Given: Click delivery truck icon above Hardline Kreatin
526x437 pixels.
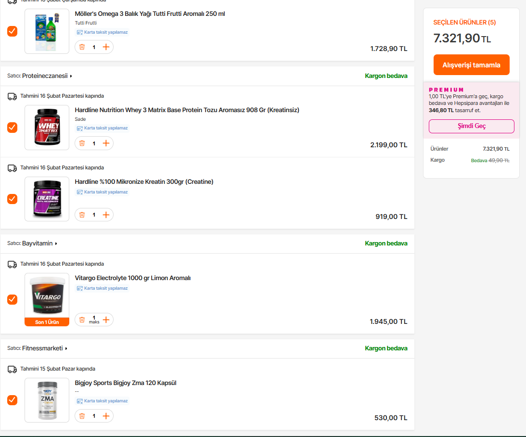Looking at the screenshot, I should point(12,168).
